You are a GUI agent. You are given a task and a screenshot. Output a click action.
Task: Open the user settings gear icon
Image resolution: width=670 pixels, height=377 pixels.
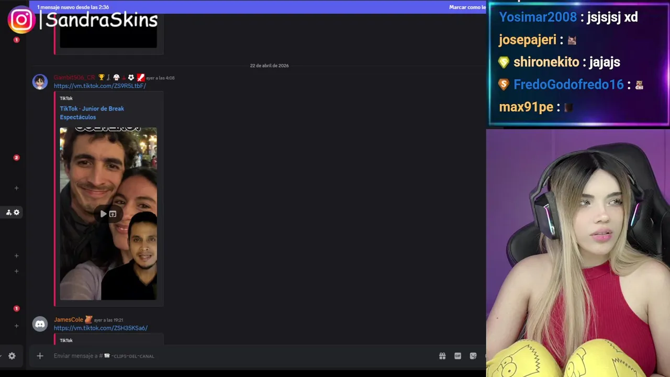(12, 356)
